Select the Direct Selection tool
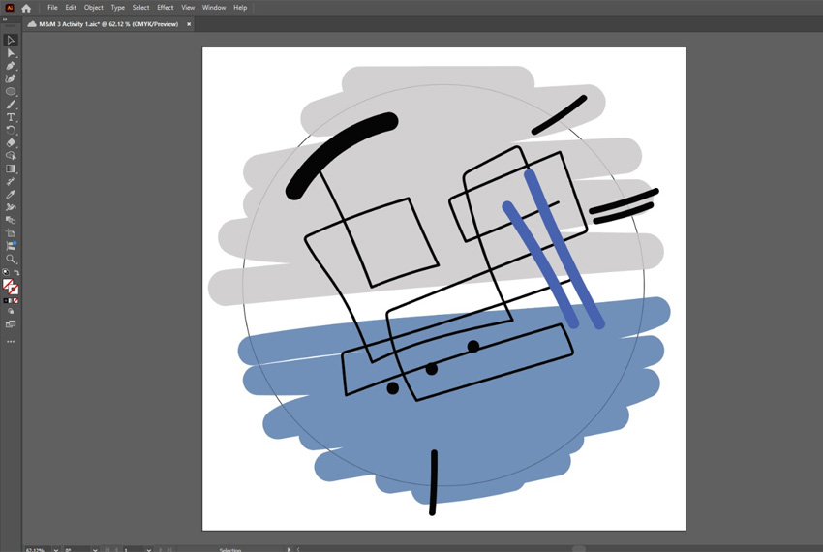Image resolution: width=823 pixels, height=552 pixels. point(11,53)
